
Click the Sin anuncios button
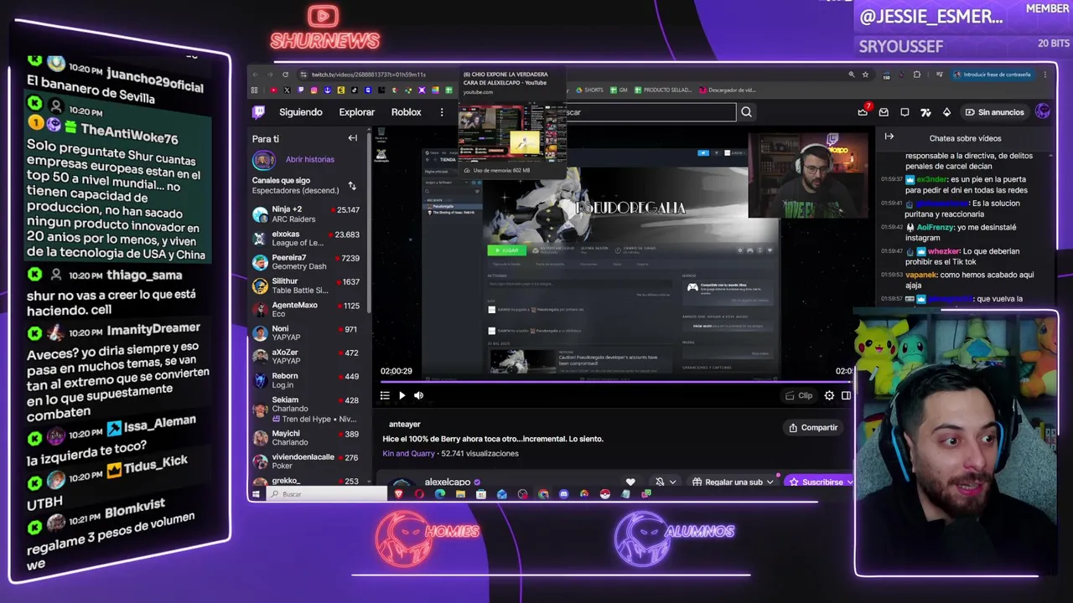(x=994, y=112)
